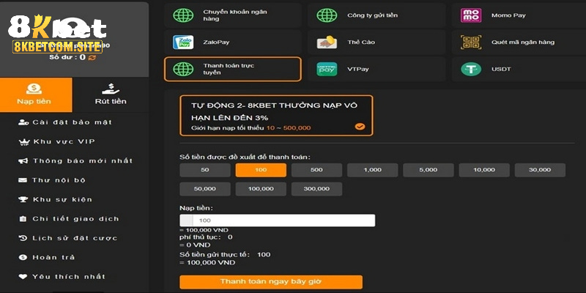Click the megaphone icon for Thông báo mới nhất
The image size is (586, 293).
[23, 161]
